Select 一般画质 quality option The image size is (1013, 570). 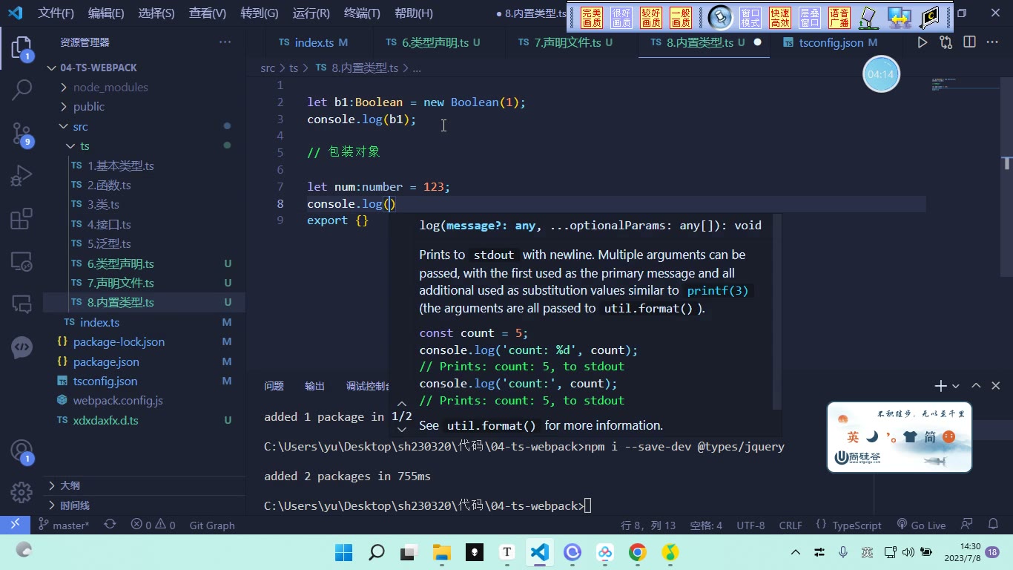click(x=681, y=18)
